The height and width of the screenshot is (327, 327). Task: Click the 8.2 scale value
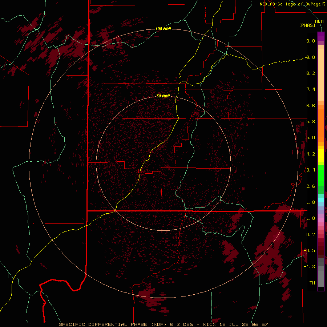tap(311, 73)
